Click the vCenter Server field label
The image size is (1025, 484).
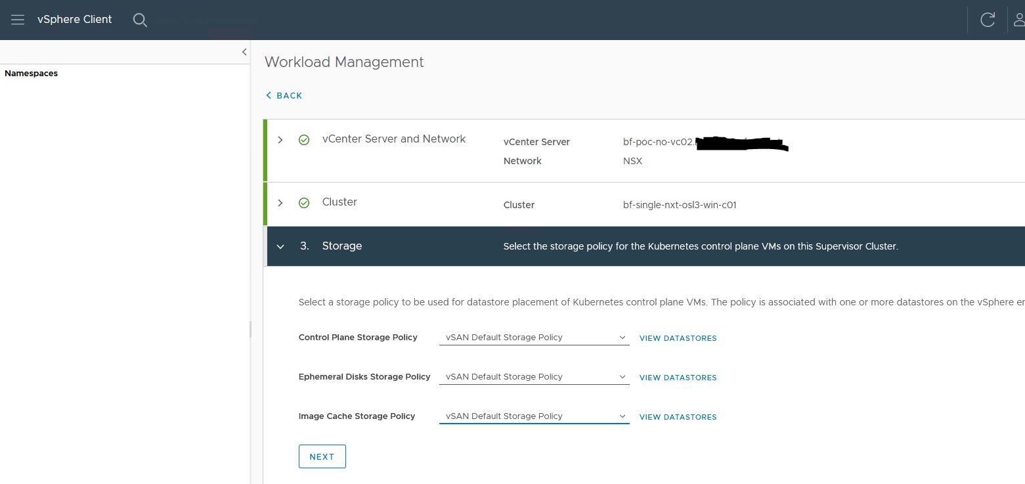[536, 142]
